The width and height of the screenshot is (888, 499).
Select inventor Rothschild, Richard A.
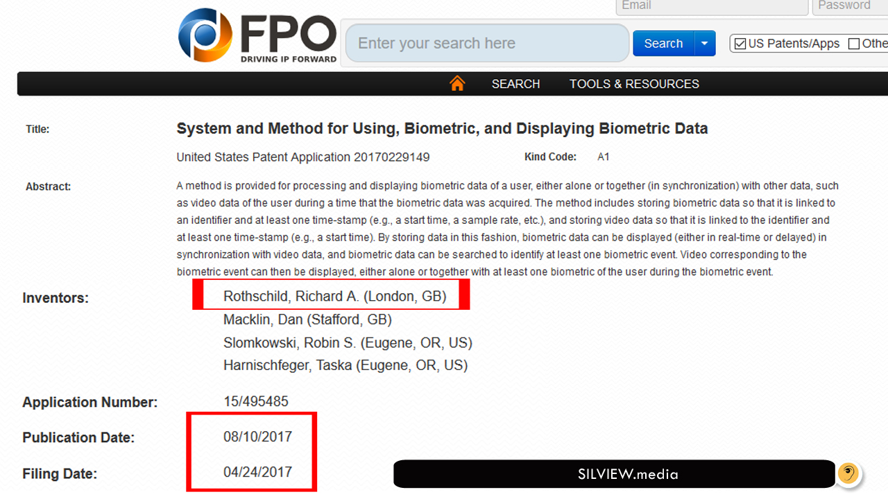coord(335,297)
